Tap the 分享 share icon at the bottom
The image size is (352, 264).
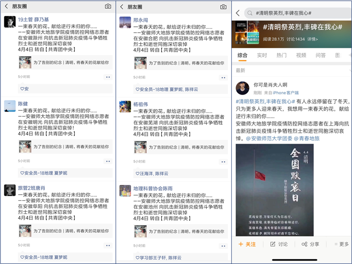pyautogui.click(x=310, y=244)
